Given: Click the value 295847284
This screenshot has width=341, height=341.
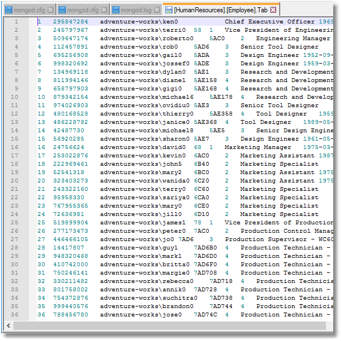Looking at the screenshot, I should pyautogui.click(x=71, y=22).
